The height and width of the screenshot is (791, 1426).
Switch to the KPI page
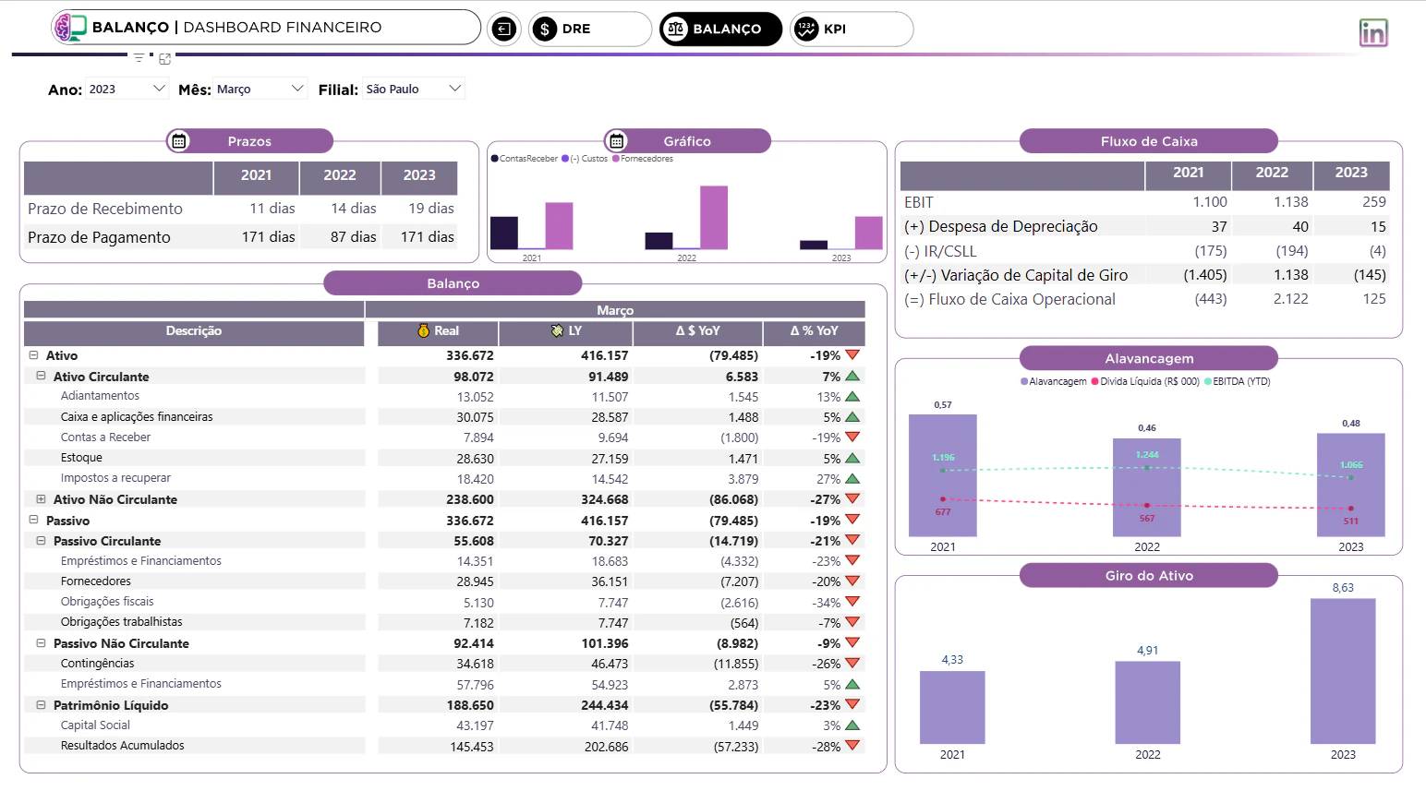pos(852,29)
